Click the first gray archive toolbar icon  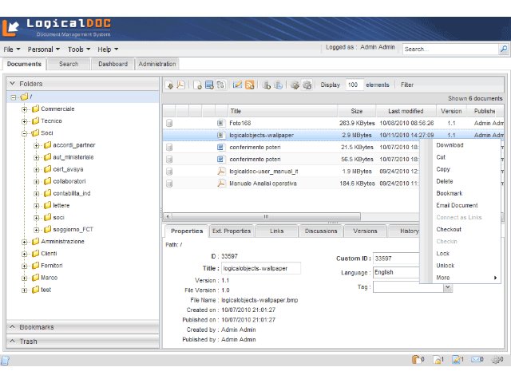(267, 85)
